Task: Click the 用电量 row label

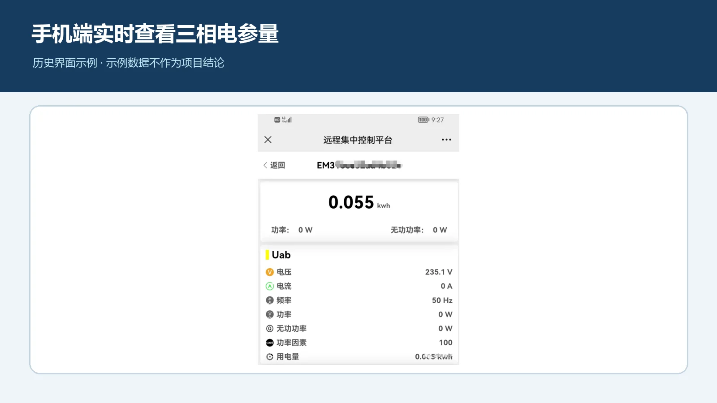Action: pos(288,357)
